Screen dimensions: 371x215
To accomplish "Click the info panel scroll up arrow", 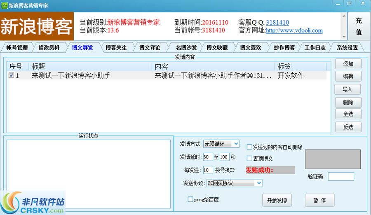I will pyautogui.click(x=344, y=16).
